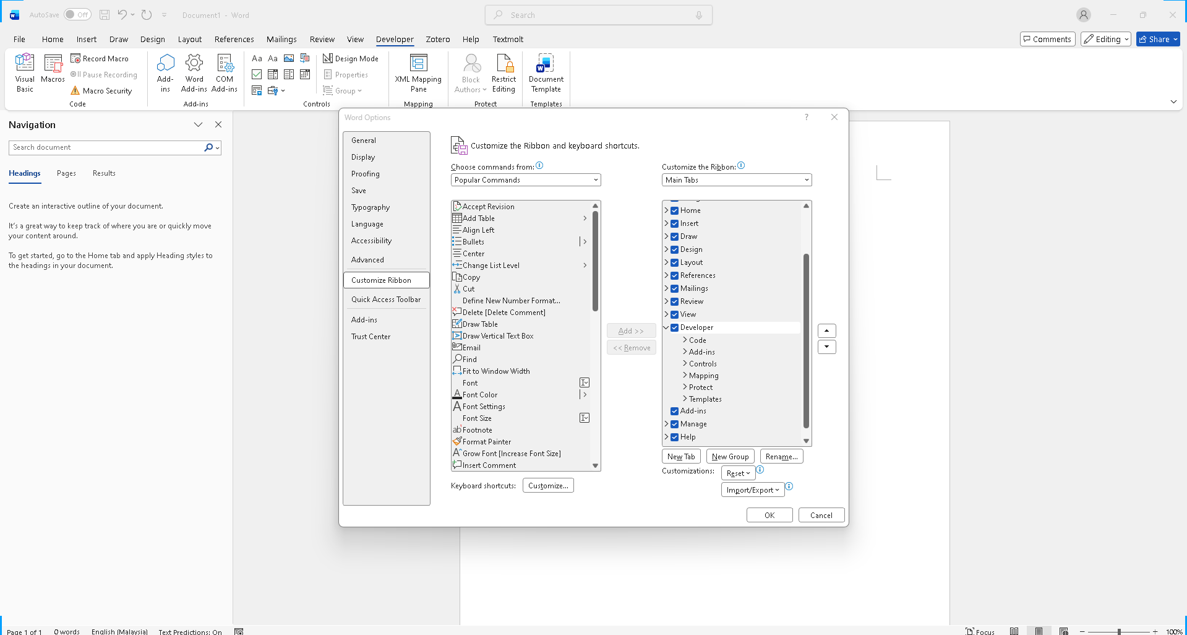Screen dimensions: 1187x635
Task: Click Restrict Editing button
Action: tap(504, 73)
